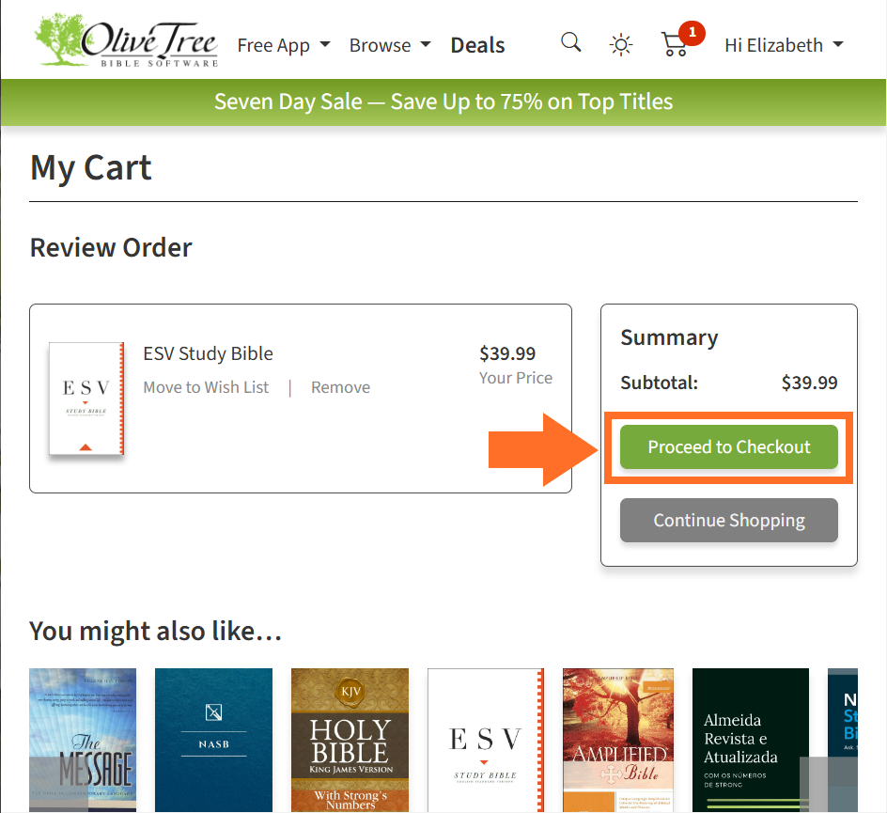
Task: Choose the KJV Holy Bible with Strong's Numbers
Action: pyautogui.click(x=350, y=740)
